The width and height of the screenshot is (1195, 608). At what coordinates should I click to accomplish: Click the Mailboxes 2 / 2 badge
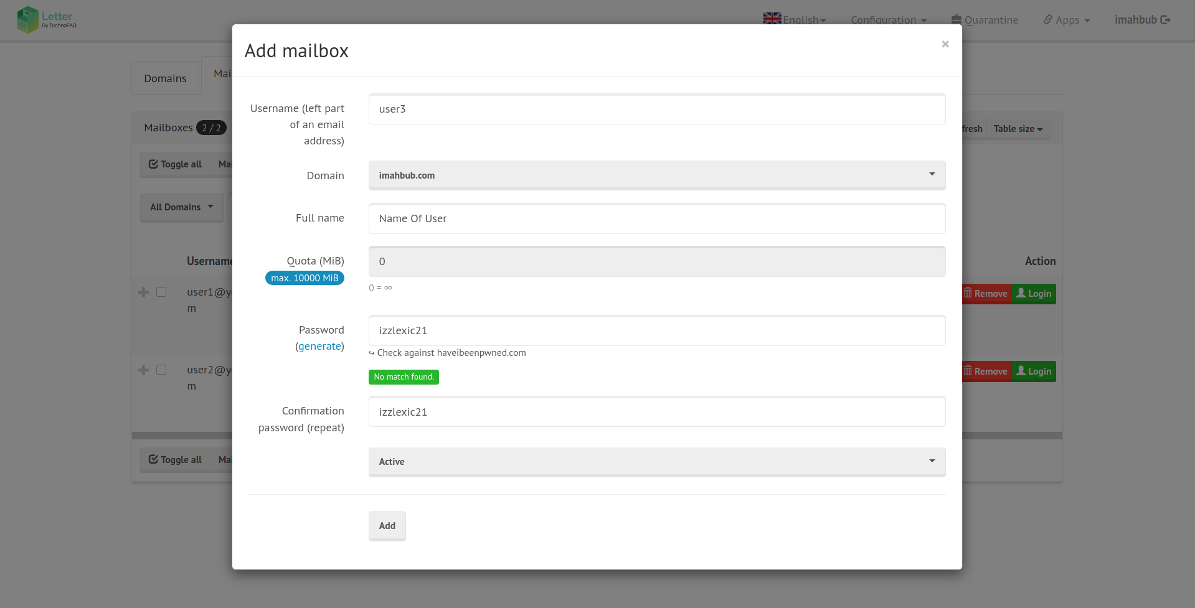[x=211, y=128]
